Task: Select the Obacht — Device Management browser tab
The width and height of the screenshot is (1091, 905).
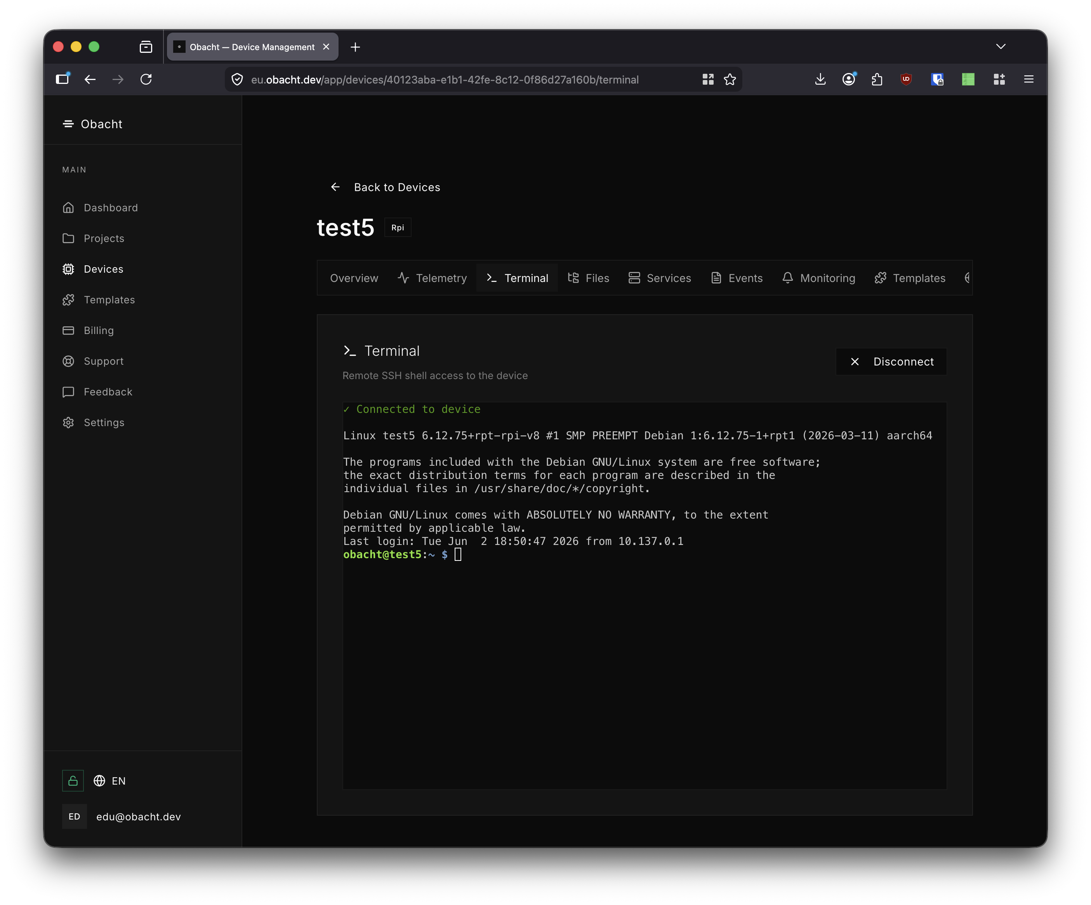Action: 252,47
